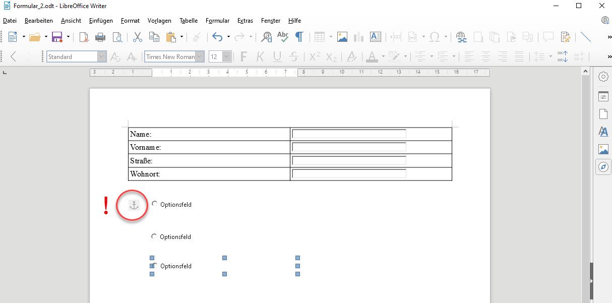
Task: Select the second Optionsfeld radio button
Action: click(154, 236)
